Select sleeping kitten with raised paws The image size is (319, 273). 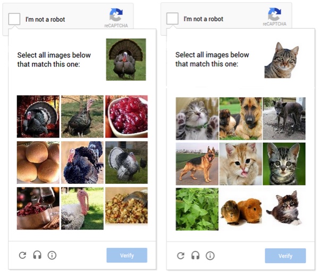click(197, 118)
